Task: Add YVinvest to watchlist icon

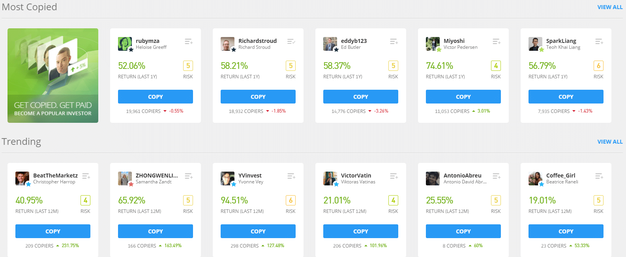Action: [291, 176]
